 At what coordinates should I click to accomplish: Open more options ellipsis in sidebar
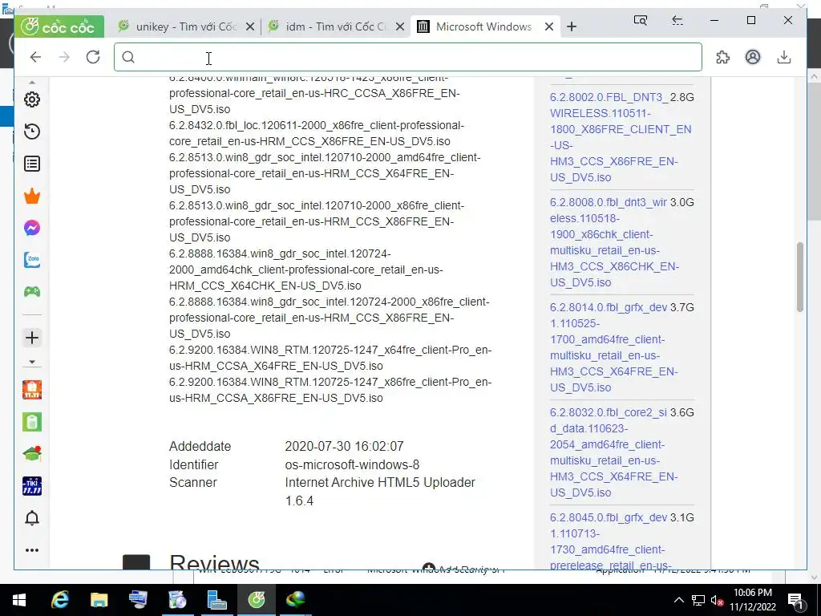(x=32, y=550)
